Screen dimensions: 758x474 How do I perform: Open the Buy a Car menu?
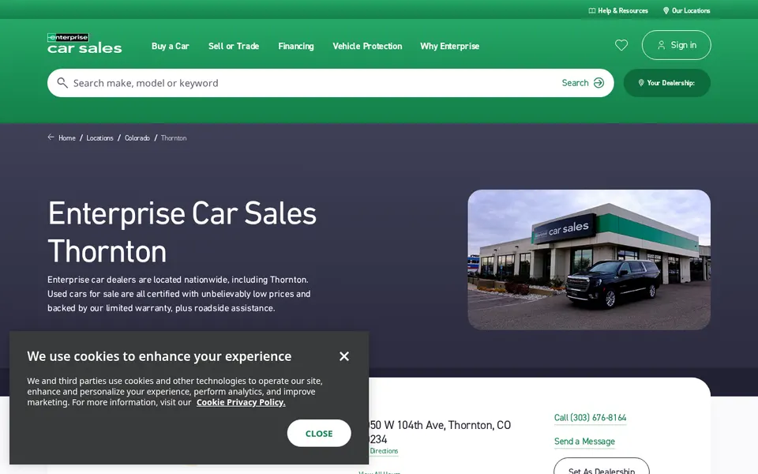point(171,46)
